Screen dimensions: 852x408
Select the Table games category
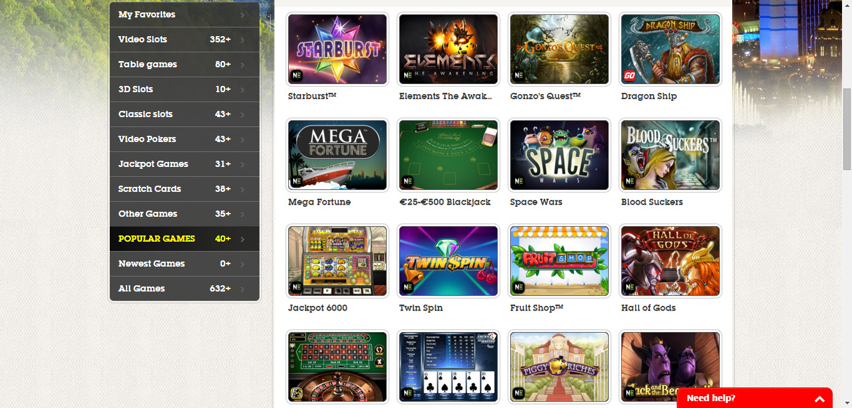(185, 65)
